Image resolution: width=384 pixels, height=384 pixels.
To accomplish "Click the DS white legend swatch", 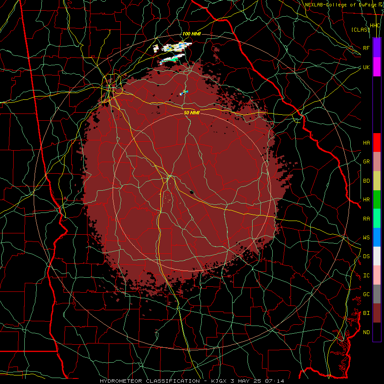I will (x=377, y=256).
